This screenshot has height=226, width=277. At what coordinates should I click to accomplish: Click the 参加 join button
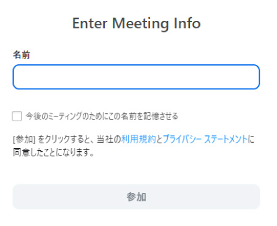coord(136,197)
